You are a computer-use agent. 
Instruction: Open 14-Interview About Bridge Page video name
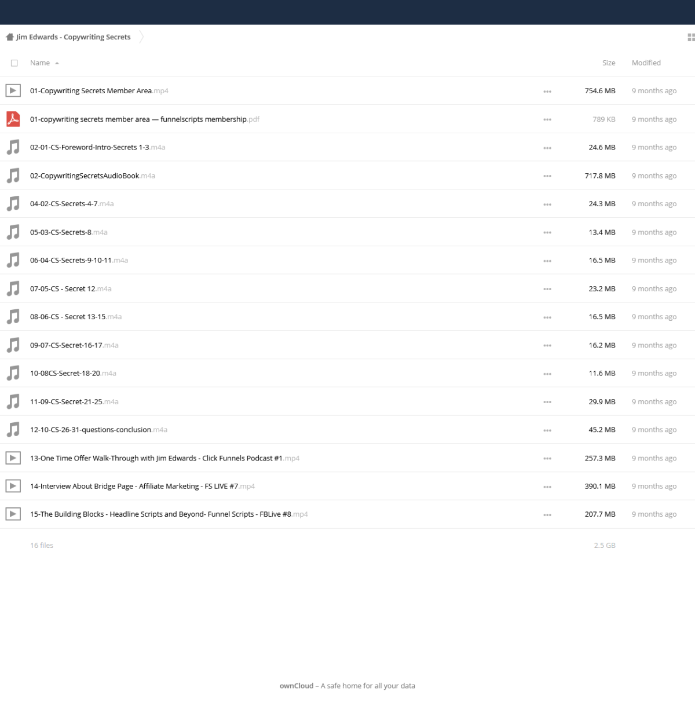tap(142, 486)
